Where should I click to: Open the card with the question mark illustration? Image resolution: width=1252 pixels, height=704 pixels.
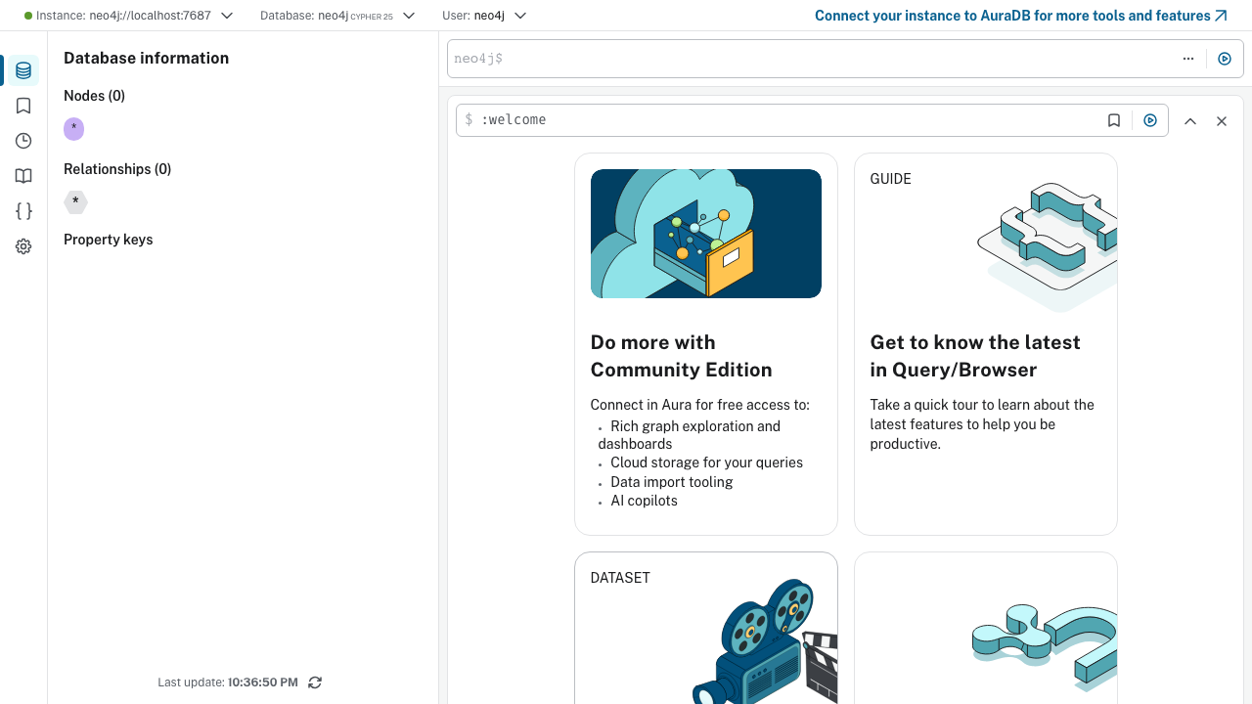(986, 628)
